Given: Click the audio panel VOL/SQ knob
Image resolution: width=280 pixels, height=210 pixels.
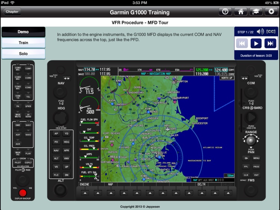Looking at the screenshot, I should (22, 180).
